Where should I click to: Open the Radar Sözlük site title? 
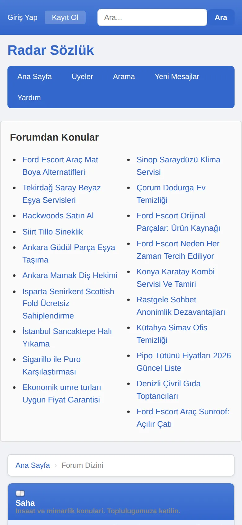click(51, 50)
